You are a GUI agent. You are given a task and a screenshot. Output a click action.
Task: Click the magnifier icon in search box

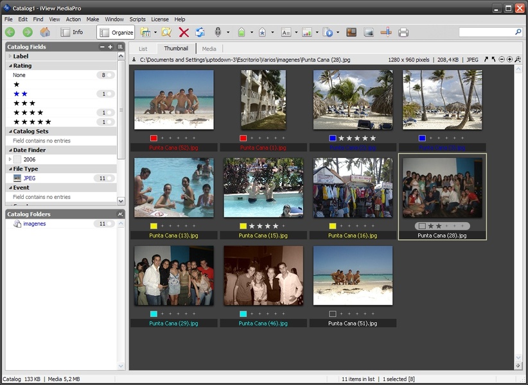pyautogui.click(x=518, y=32)
